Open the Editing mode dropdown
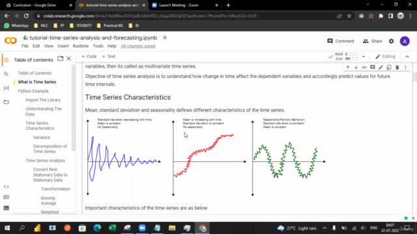 coord(385,57)
